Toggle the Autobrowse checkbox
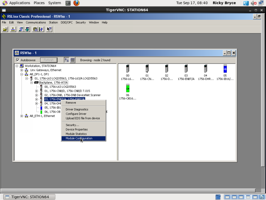Image resolution: width=266 pixels, height=200 pixels. tap(18, 60)
